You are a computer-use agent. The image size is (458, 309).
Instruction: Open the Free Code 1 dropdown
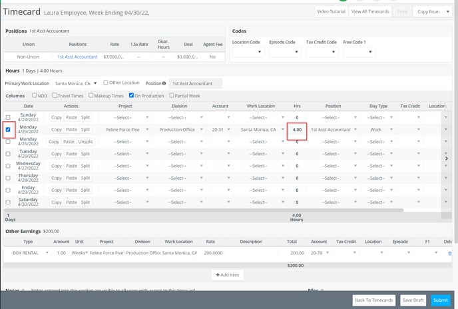[x=359, y=52]
